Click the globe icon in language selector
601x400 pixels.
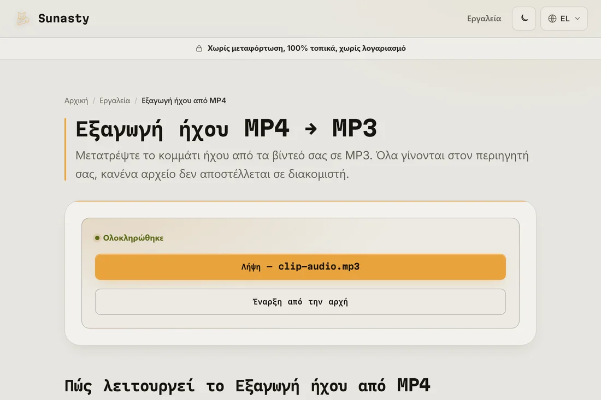(x=552, y=19)
